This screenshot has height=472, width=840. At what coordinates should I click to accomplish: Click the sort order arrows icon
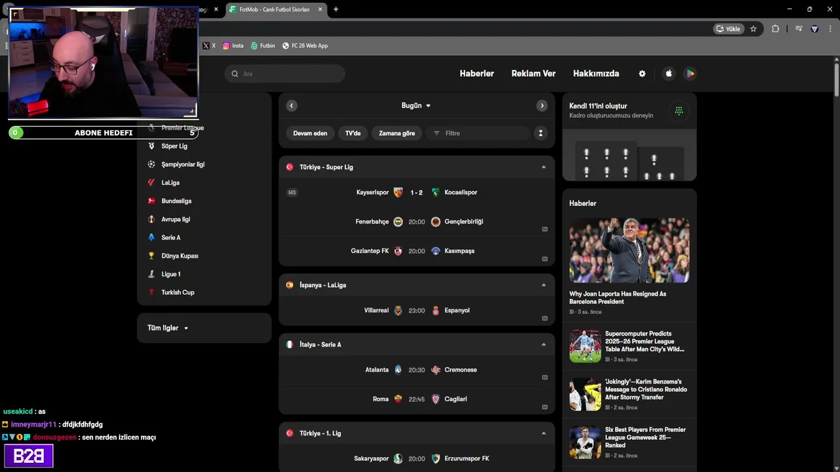pos(540,133)
